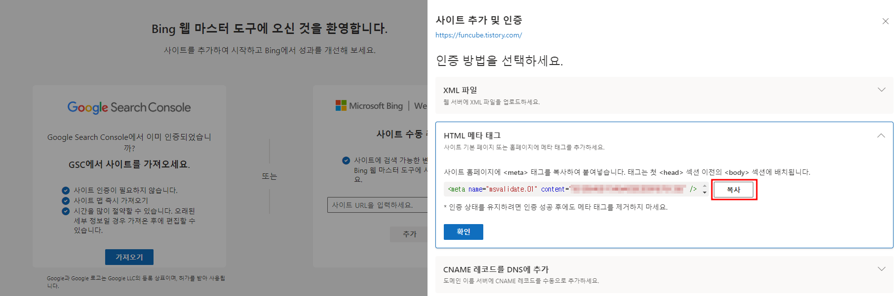
Task: Click the 사이트 추가 및 인증 title
Action: (x=479, y=20)
